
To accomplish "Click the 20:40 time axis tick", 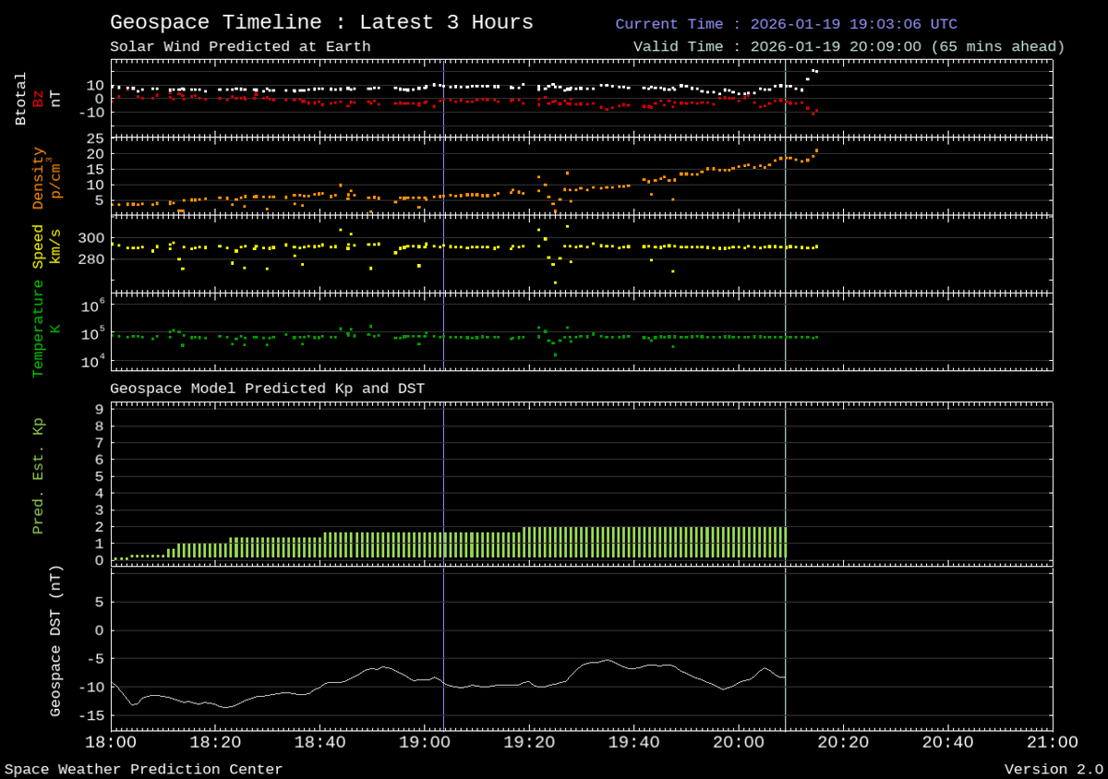I will point(948,742).
